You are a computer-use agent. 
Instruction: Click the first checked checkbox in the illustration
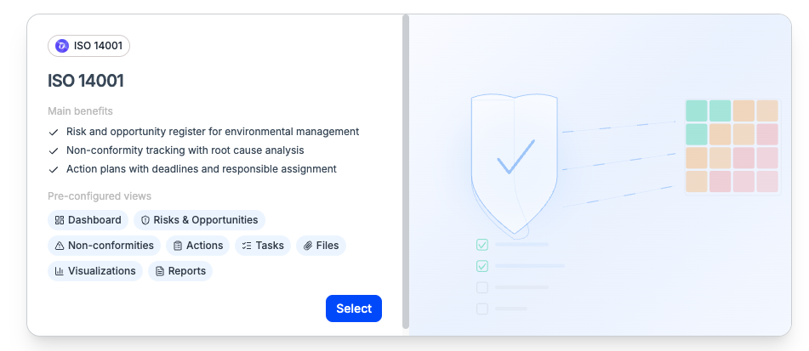point(481,244)
